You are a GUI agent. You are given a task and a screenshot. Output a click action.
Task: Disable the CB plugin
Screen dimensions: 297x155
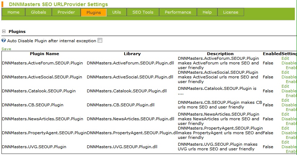point(289,105)
